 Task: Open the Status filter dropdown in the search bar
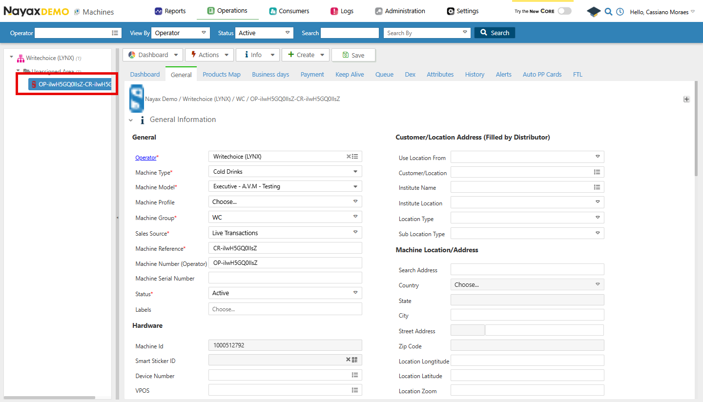(264, 33)
